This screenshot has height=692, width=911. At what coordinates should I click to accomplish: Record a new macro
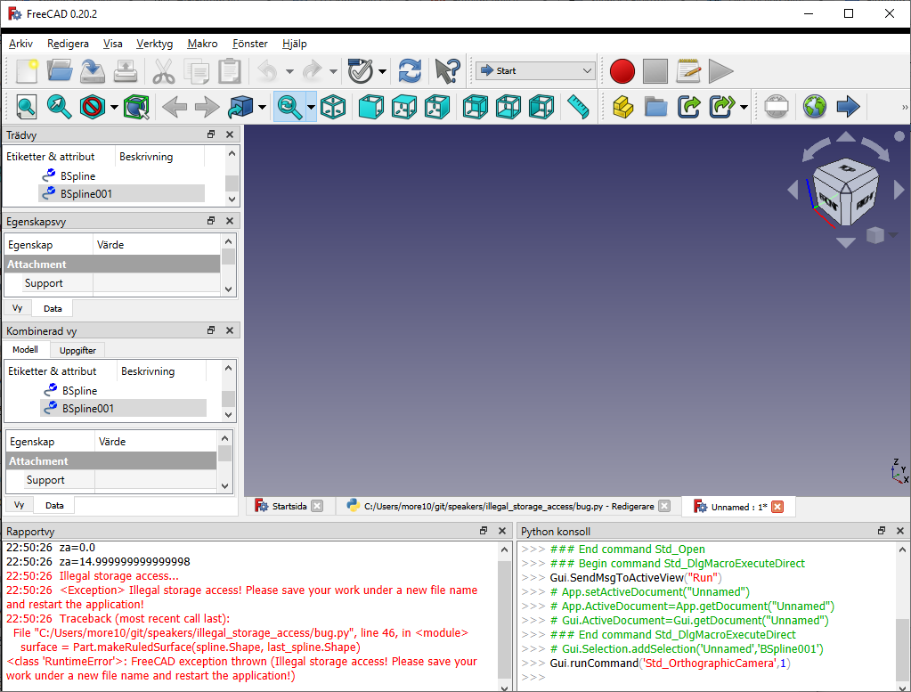[x=622, y=71]
